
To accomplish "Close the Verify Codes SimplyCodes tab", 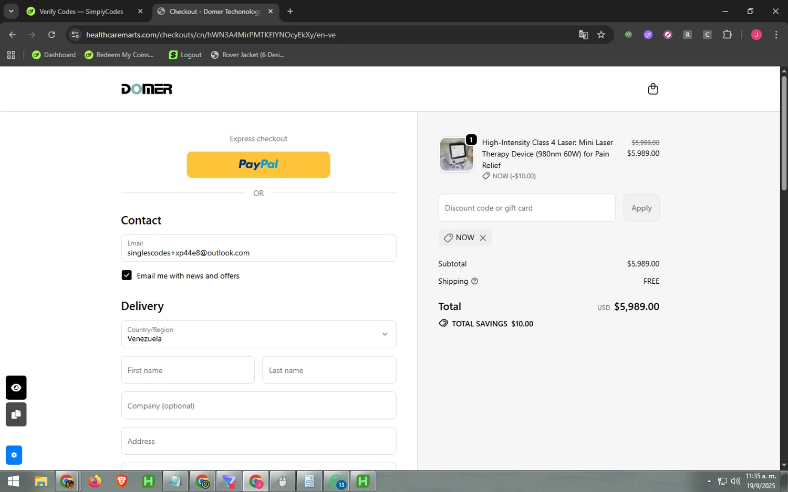I will [x=140, y=11].
